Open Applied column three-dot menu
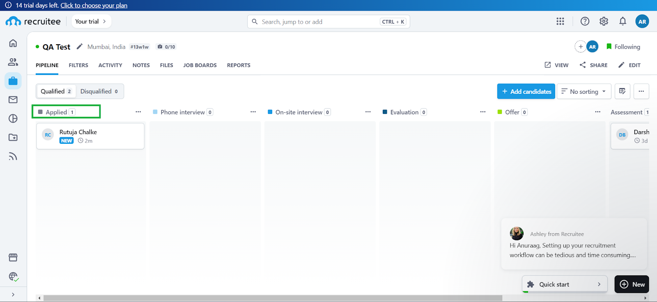 [138, 112]
